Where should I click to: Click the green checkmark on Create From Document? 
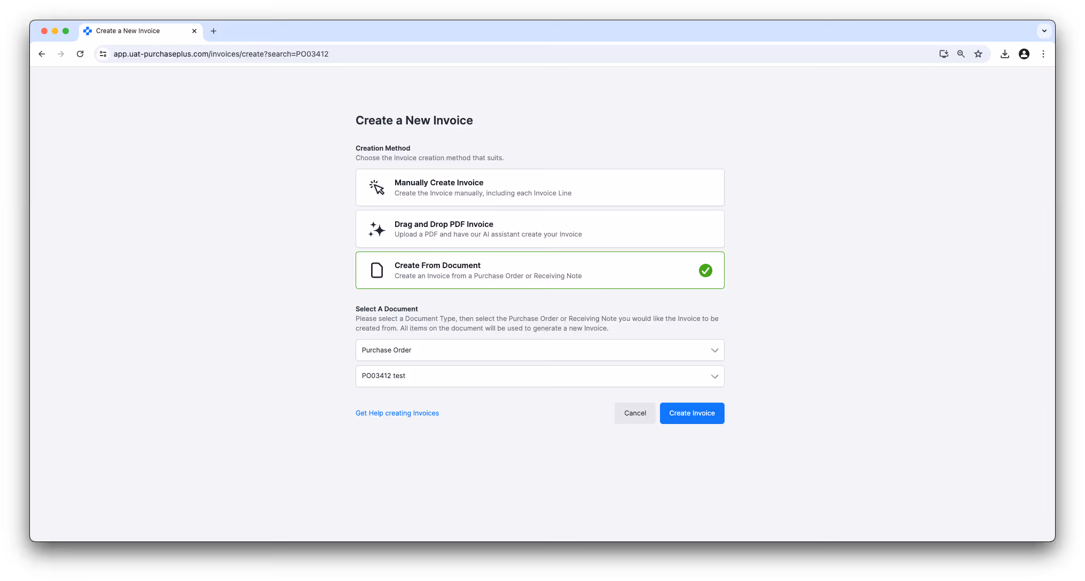pyautogui.click(x=705, y=271)
